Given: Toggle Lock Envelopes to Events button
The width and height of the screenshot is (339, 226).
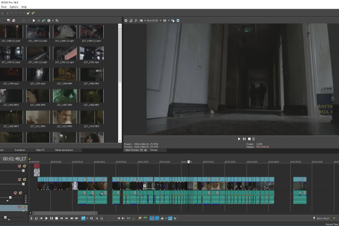Looking at the screenshot, I should (170, 218).
